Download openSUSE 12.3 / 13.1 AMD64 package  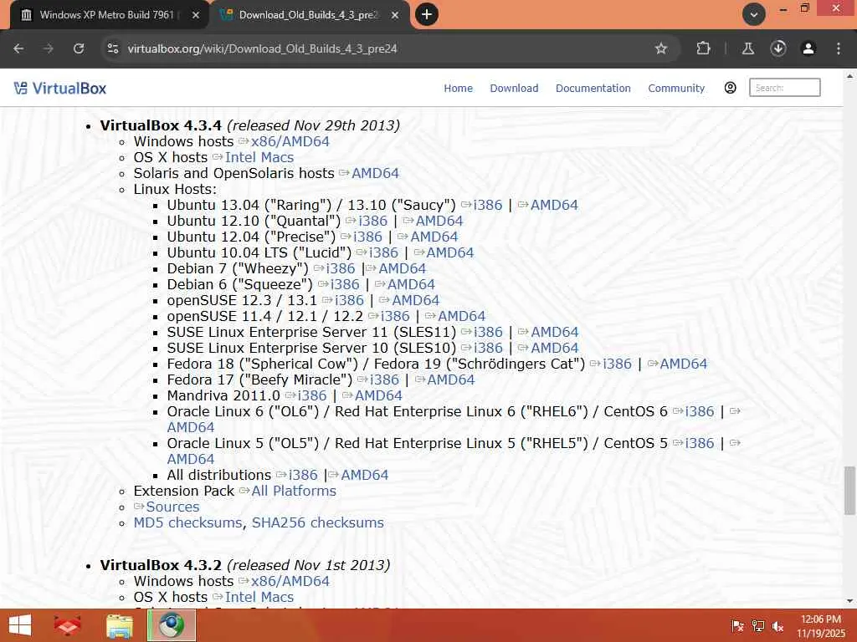click(x=415, y=300)
